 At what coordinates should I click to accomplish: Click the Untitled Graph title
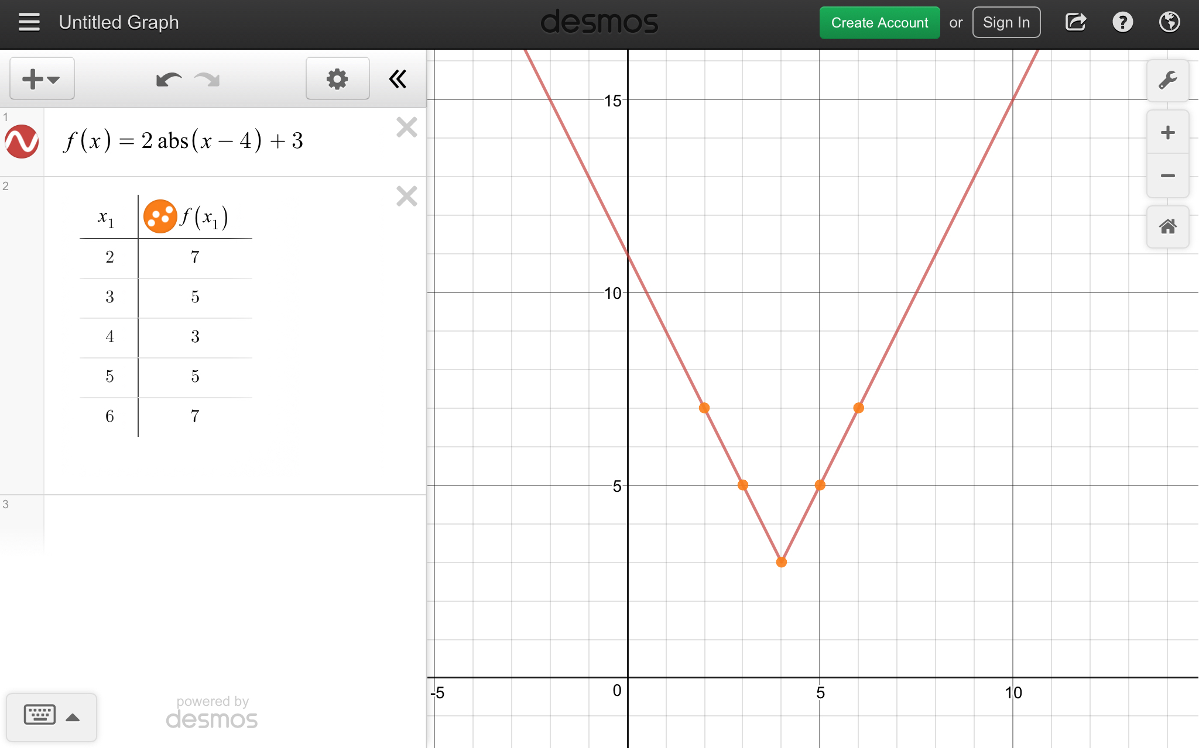119,22
